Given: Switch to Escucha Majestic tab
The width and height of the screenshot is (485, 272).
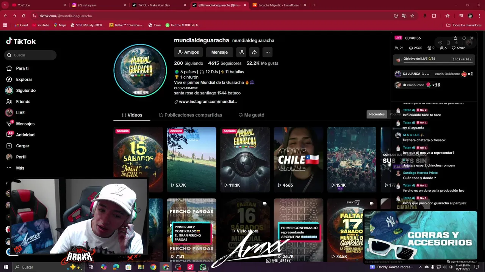Looking at the screenshot, I should coord(279,5).
